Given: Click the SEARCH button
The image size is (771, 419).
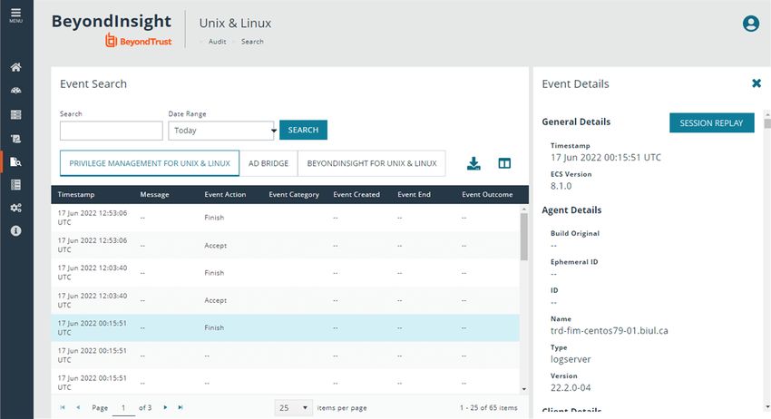Looking at the screenshot, I should [x=303, y=130].
